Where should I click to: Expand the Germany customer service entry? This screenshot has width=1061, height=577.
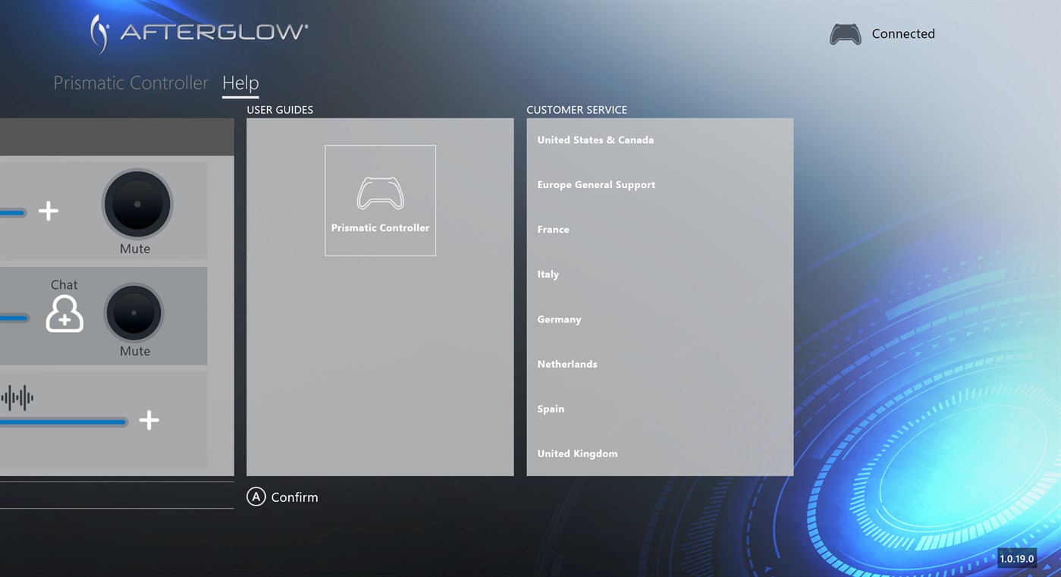[x=559, y=319]
